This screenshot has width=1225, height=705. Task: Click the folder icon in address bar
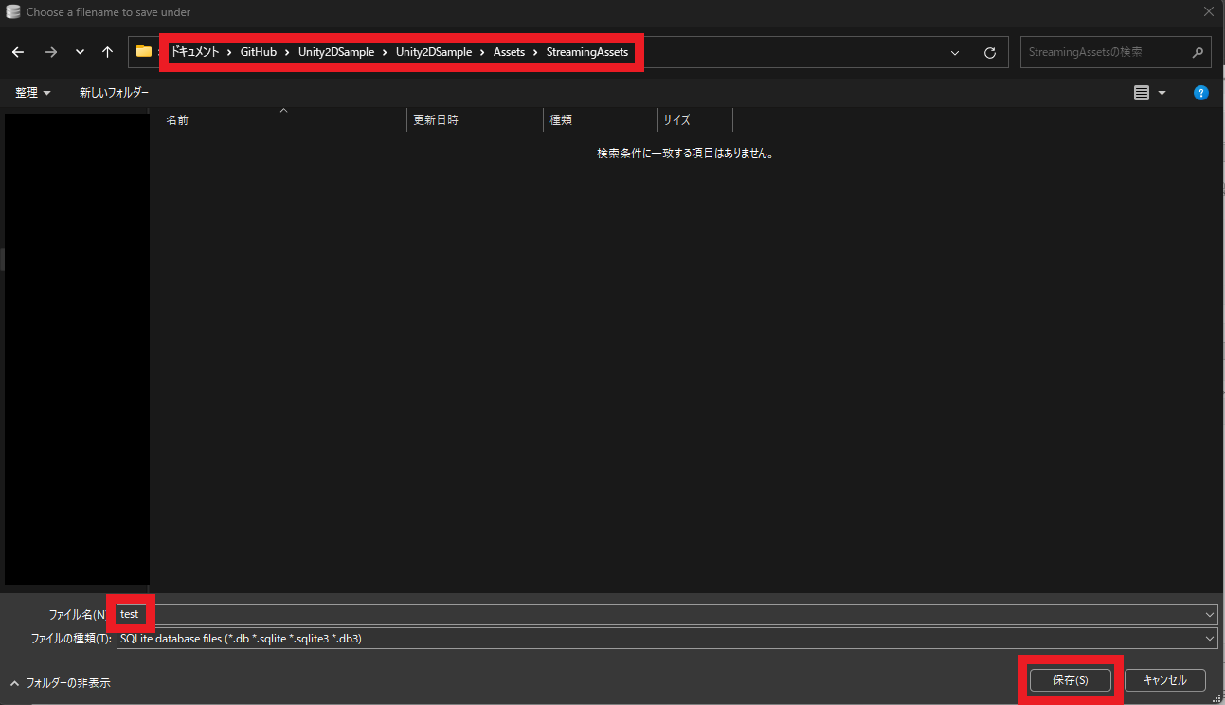(x=144, y=51)
